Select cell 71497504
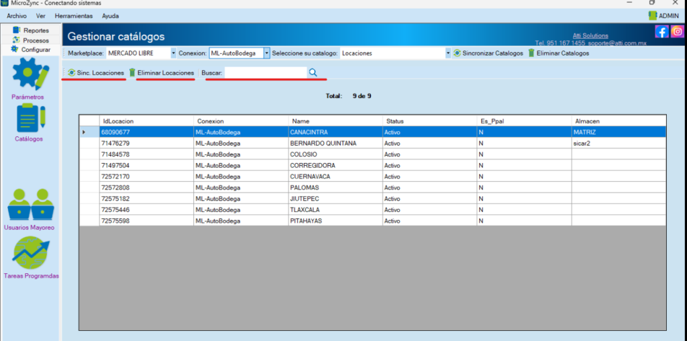Screen dimensions: 687x341 point(146,165)
